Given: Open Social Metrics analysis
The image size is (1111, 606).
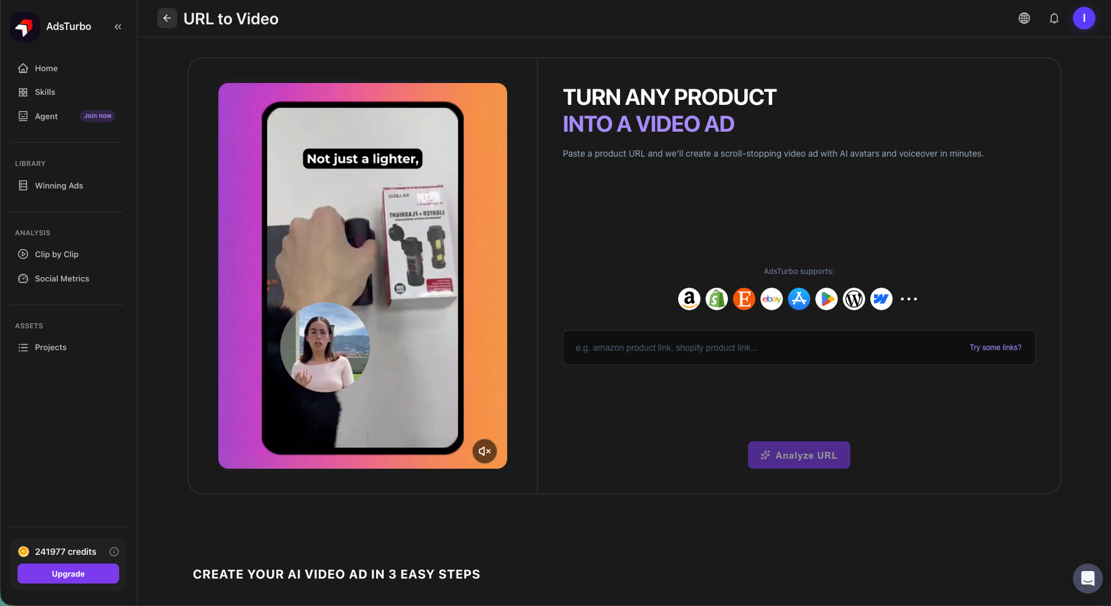Looking at the screenshot, I should (61, 278).
